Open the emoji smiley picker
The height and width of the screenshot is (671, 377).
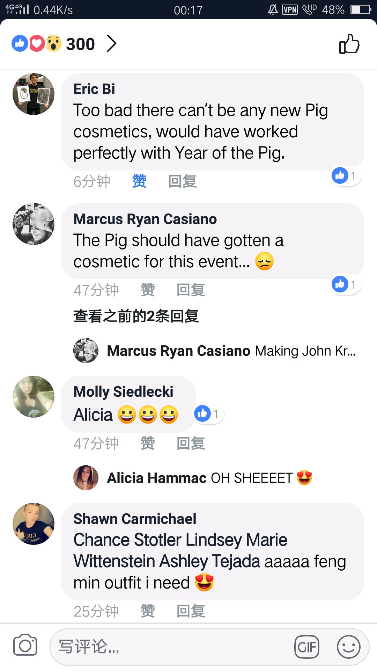pyautogui.click(x=348, y=647)
